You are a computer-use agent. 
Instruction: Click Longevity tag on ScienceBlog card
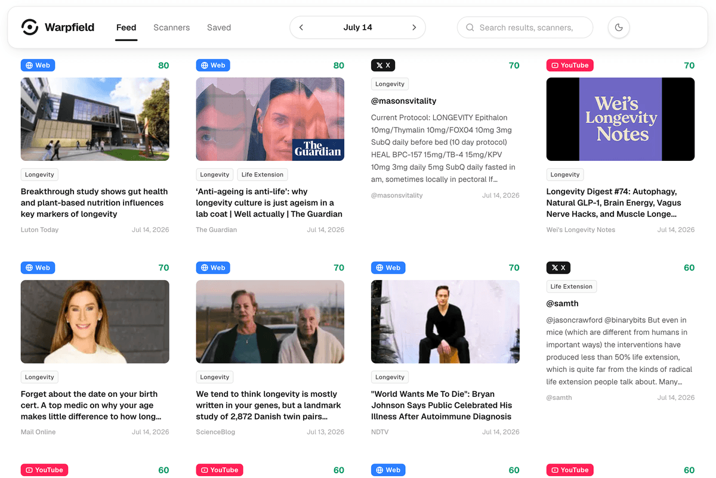point(215,377)
